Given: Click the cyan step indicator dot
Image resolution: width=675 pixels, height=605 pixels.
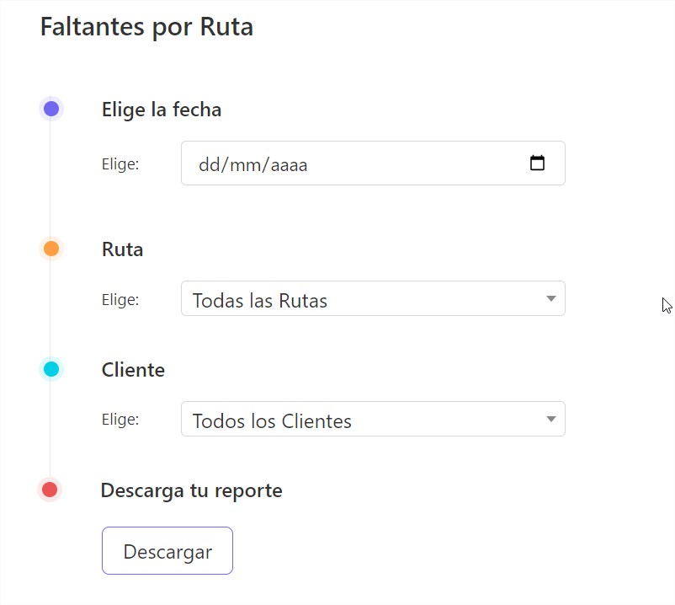Looking at the screenshot, I should (50, 368).
